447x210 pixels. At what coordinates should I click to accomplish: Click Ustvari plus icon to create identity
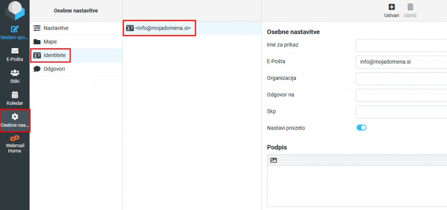(x=392, y=7)
